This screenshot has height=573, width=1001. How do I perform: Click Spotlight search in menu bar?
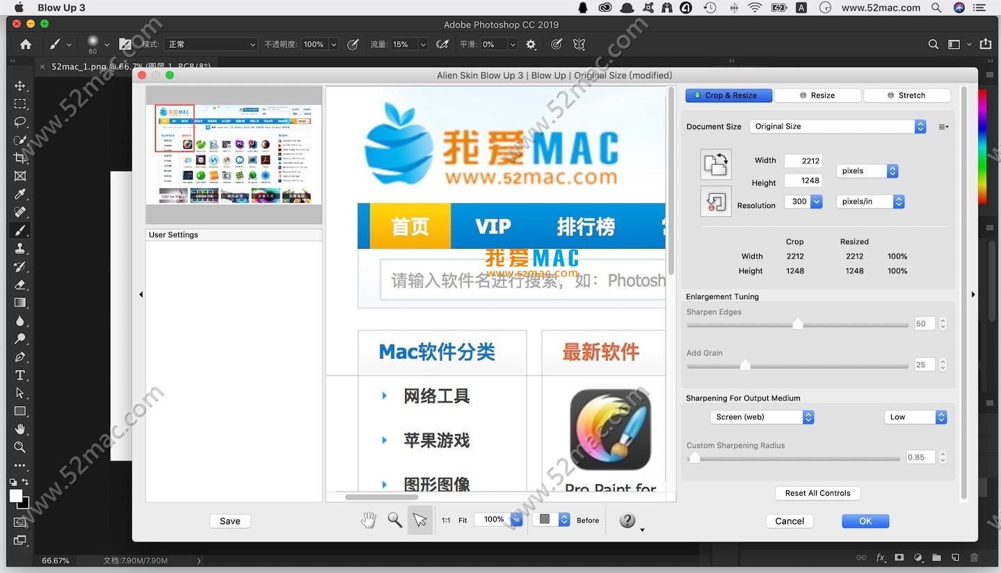(936, 8)
